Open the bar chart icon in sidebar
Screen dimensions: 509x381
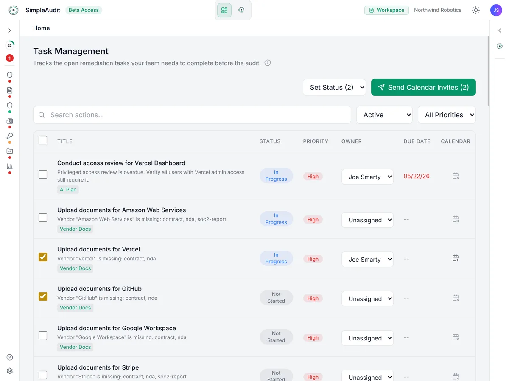[x=10, y=166]
